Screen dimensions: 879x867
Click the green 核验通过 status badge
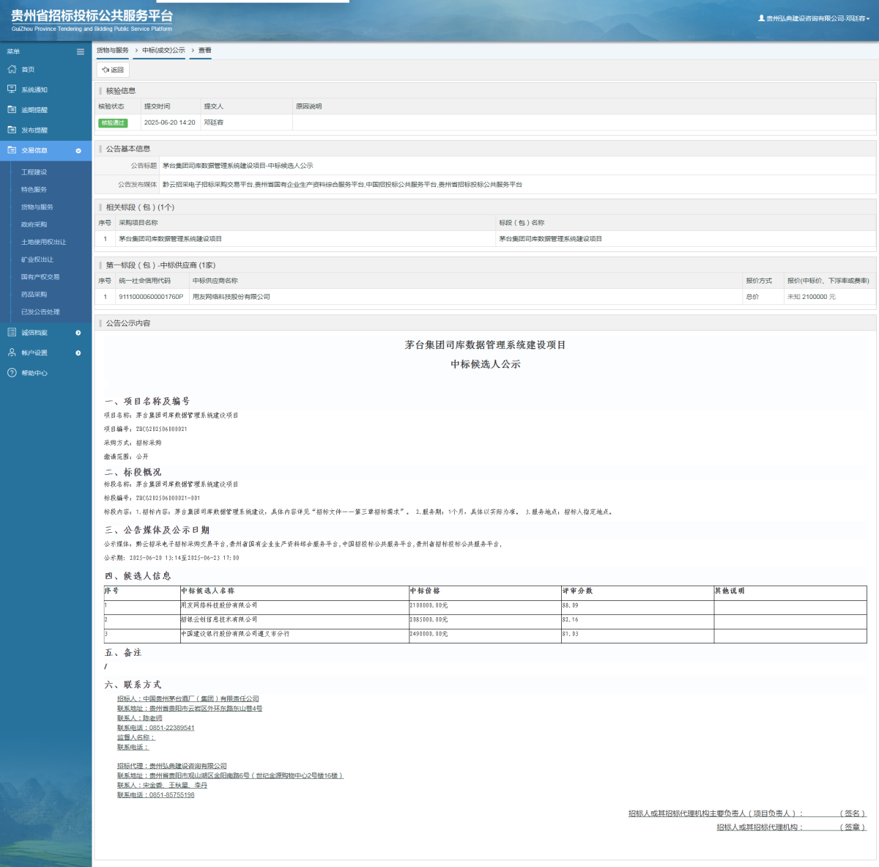click(x=113, y=122)
